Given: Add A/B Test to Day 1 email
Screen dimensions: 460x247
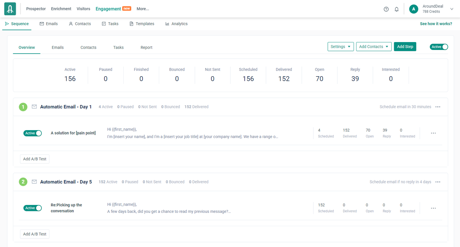Looking at the screenshot, I should pyautogui.click(x=35, y=159).
